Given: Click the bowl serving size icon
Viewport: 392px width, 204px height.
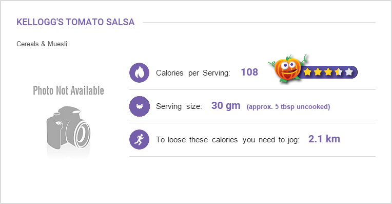Looking at the screenshot, I should pos(139,106).
